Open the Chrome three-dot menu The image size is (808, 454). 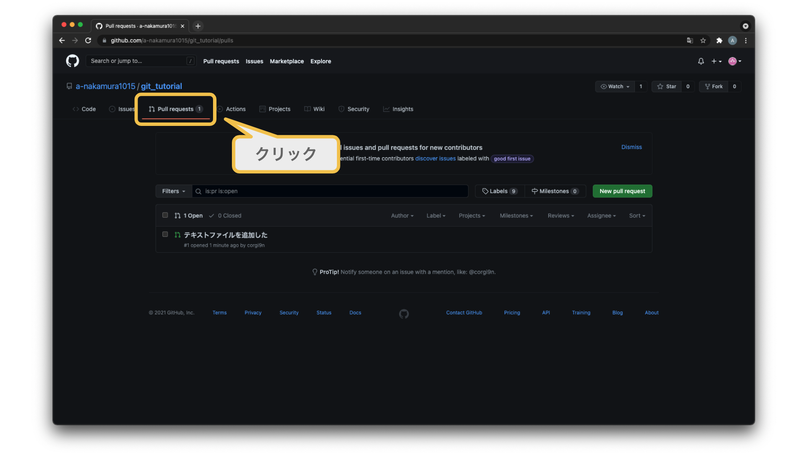(x=746, y=40)
